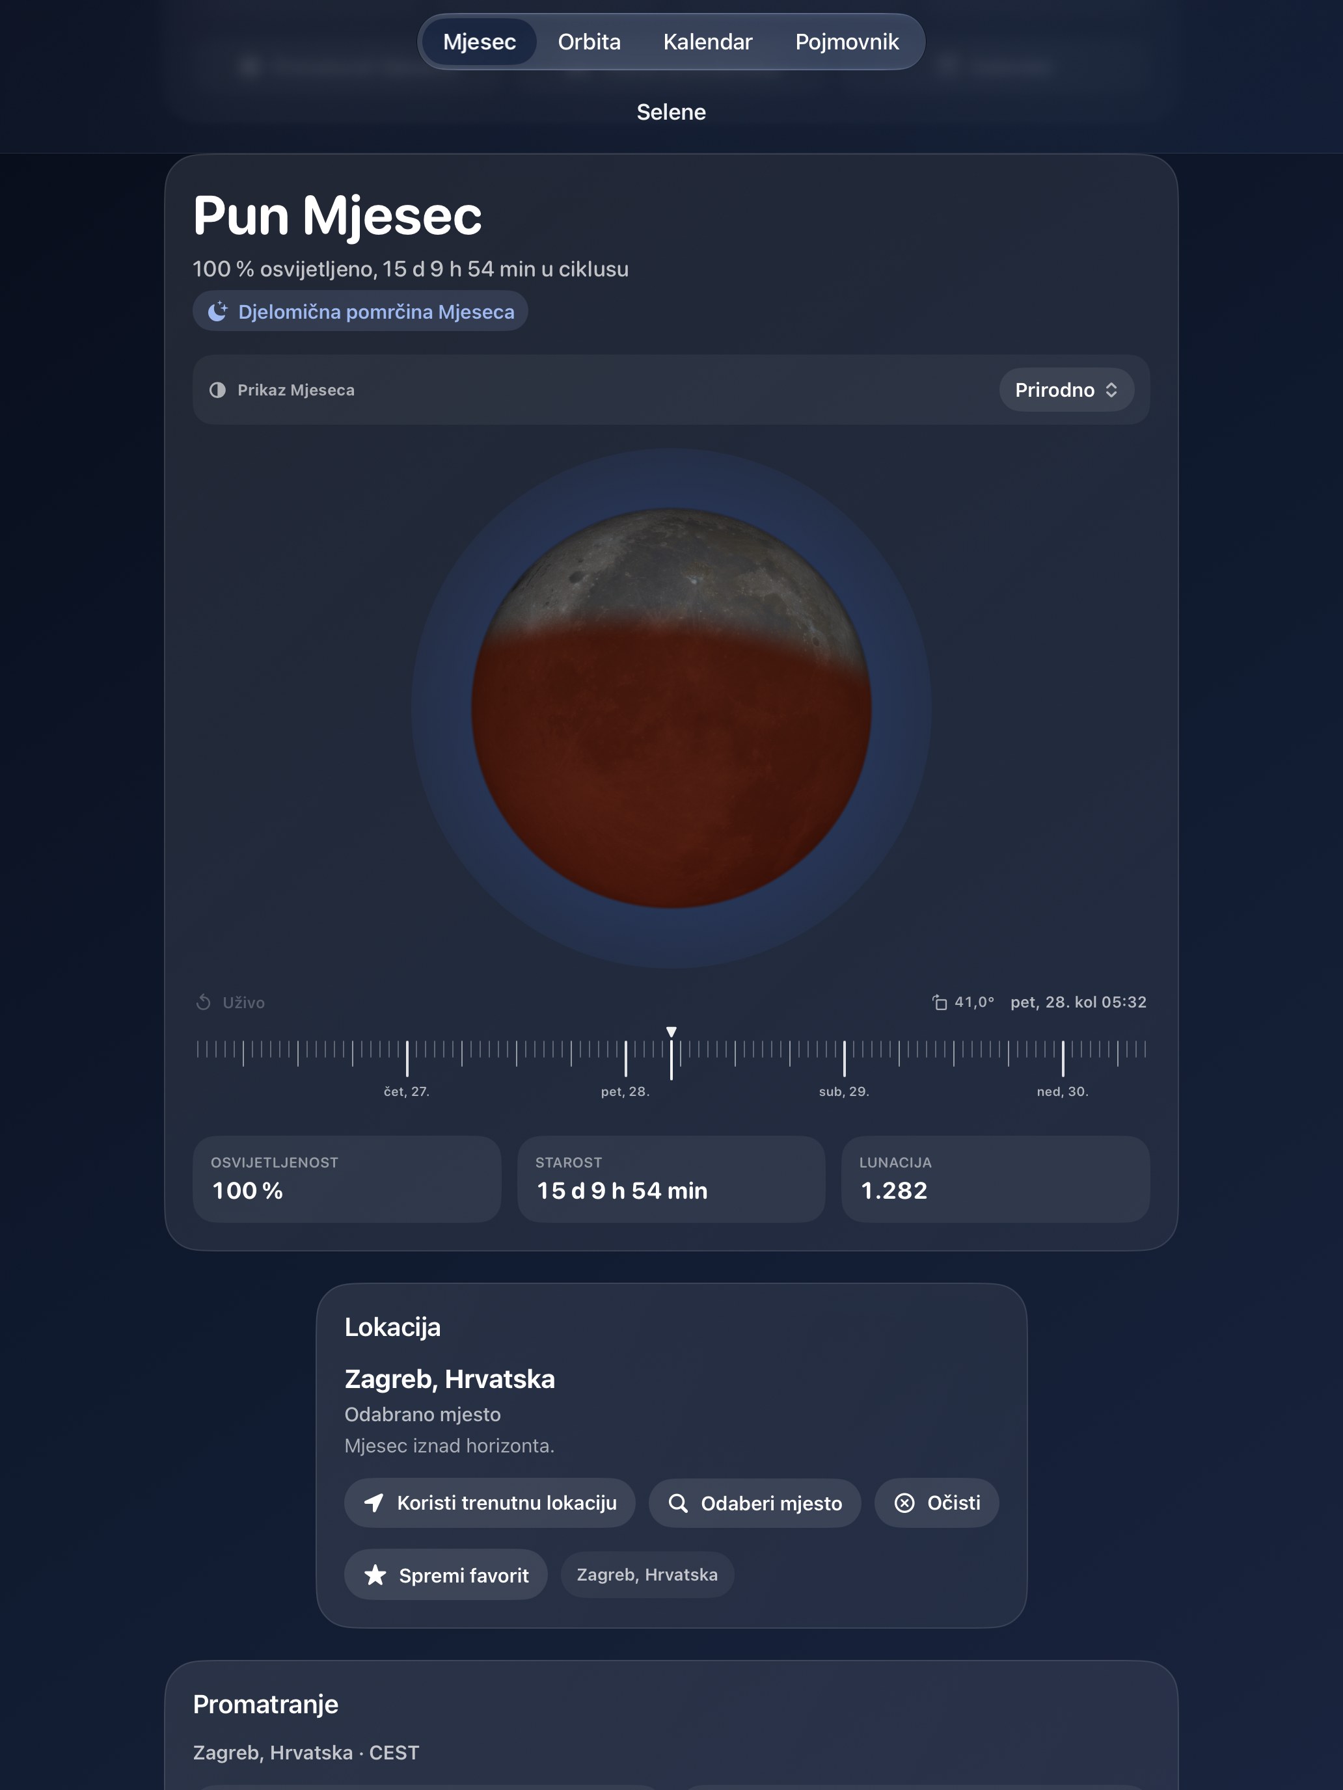Click the Uživo circular arrow icon
Screen dimensions: 1343x1790
click(203, 1002)
